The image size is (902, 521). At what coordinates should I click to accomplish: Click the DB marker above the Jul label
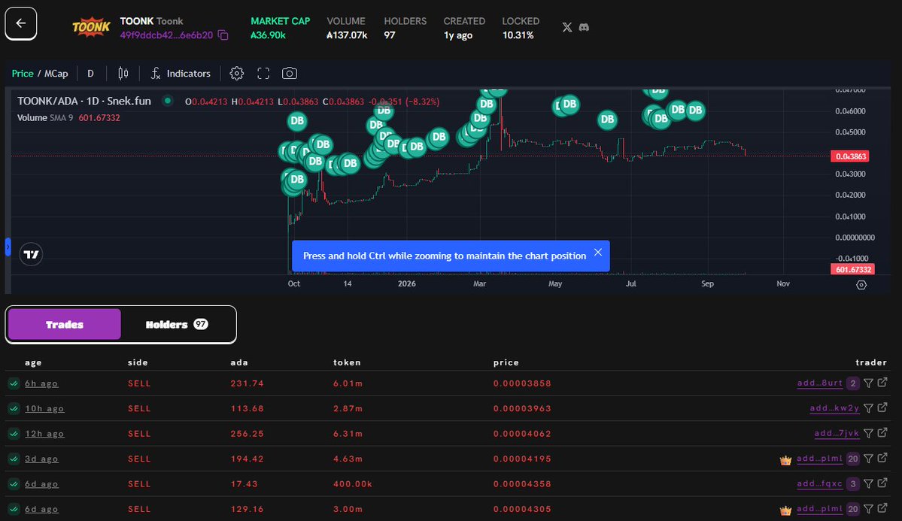(607, 120)
